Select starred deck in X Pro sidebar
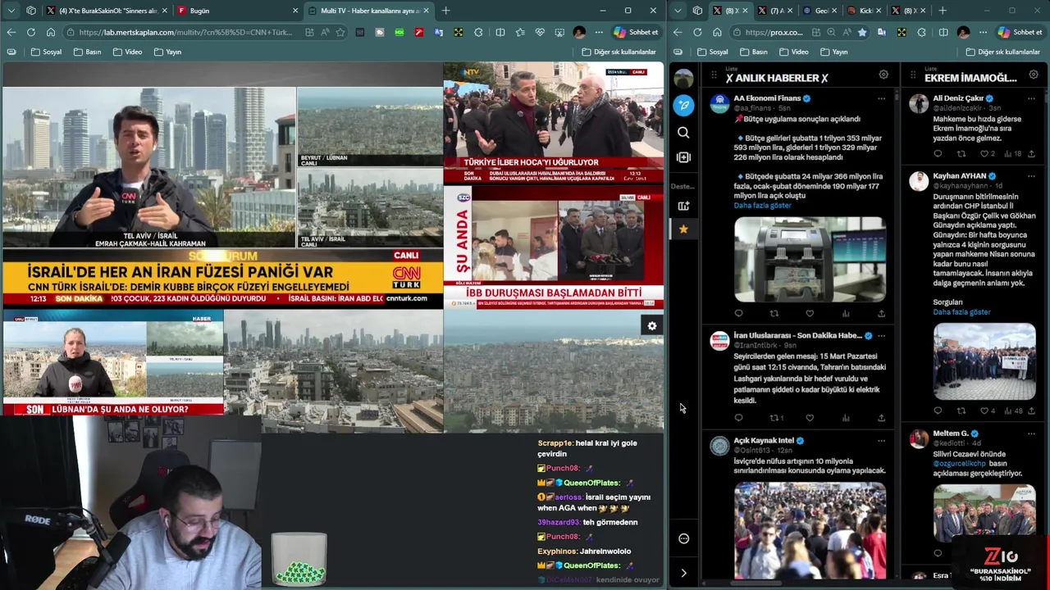 [683, 229]
